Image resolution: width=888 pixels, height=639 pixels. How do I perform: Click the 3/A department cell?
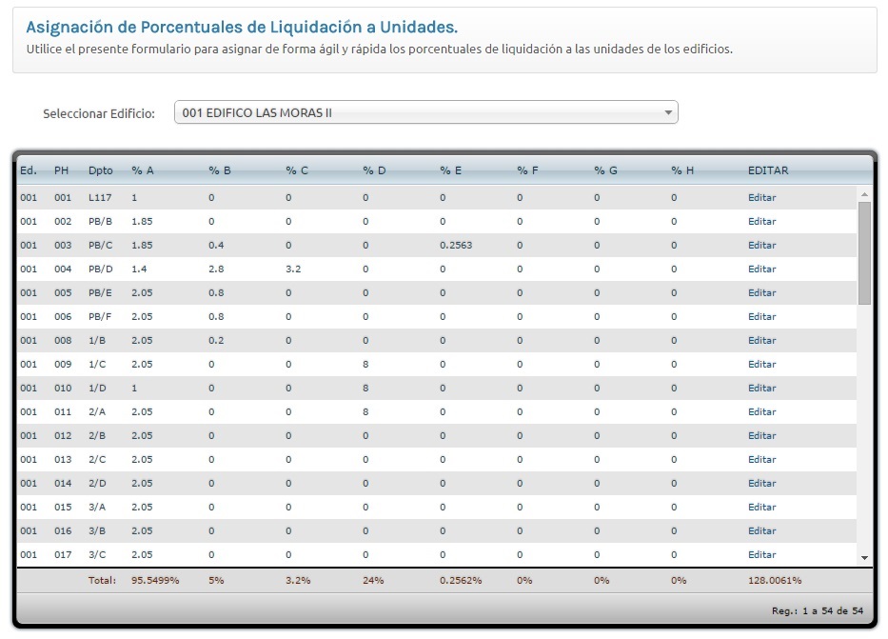pyautogui.click(x=97, y=507)
